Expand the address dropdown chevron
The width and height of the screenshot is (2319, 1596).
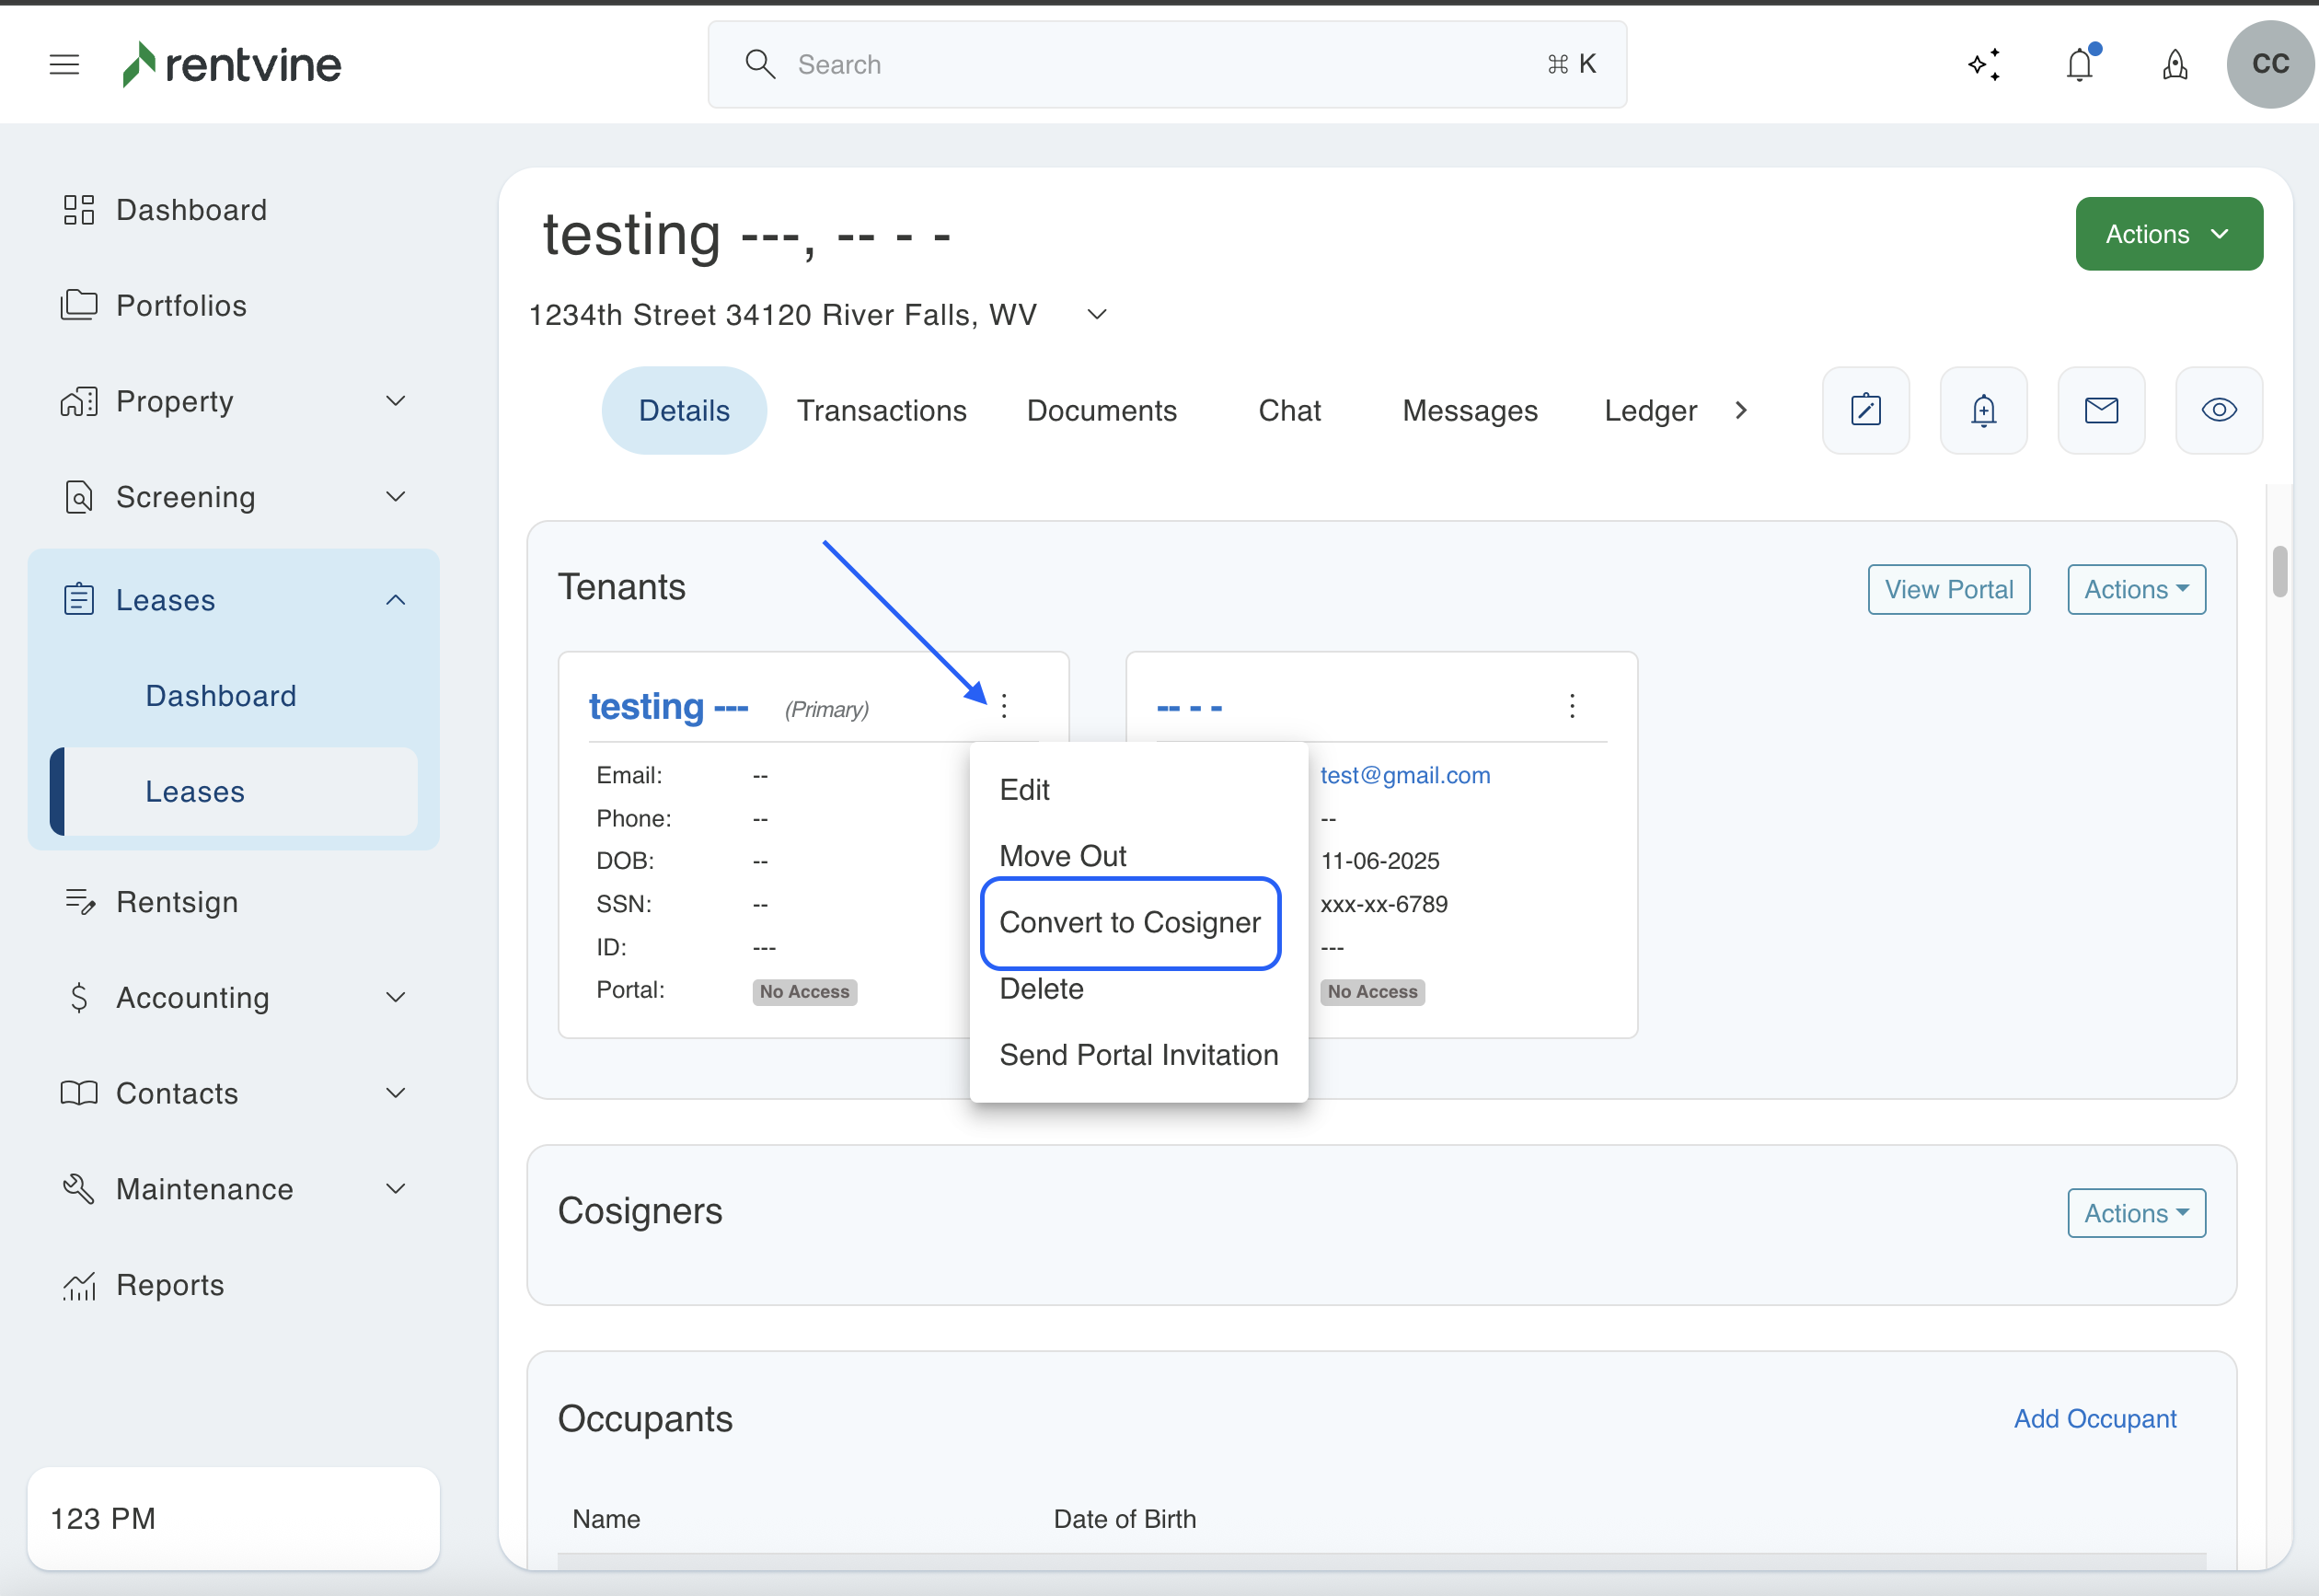[x=1097, y=315]
